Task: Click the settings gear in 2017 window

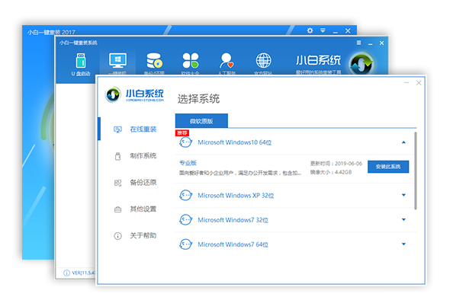Action: pos(310,30)
